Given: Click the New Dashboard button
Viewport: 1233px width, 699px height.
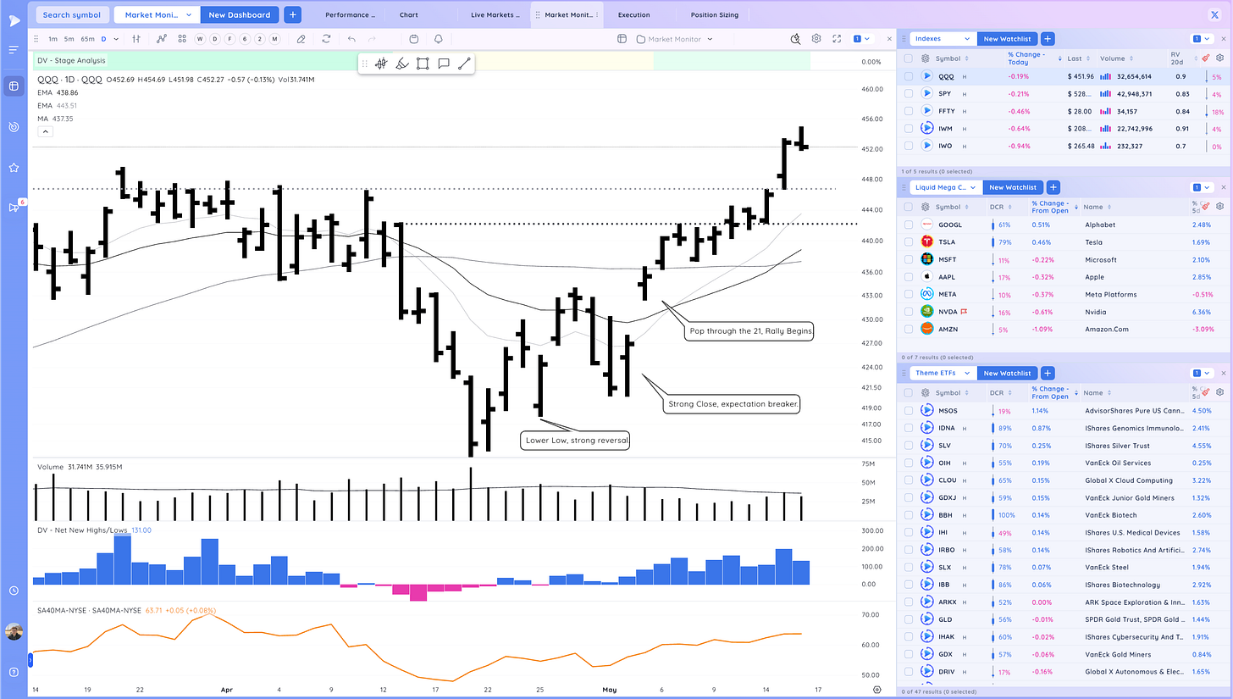Looking at the screenshot, I should 239,14.
